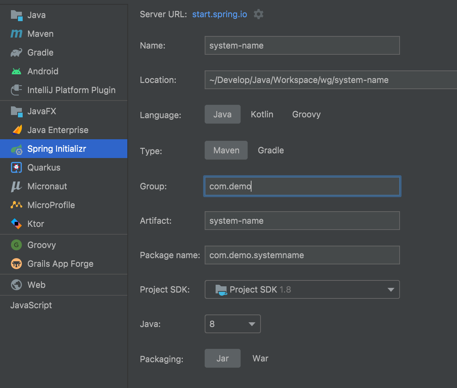457x388 pixels.
Task: Select Quarkus project type label
Action: tap(44, 167)
